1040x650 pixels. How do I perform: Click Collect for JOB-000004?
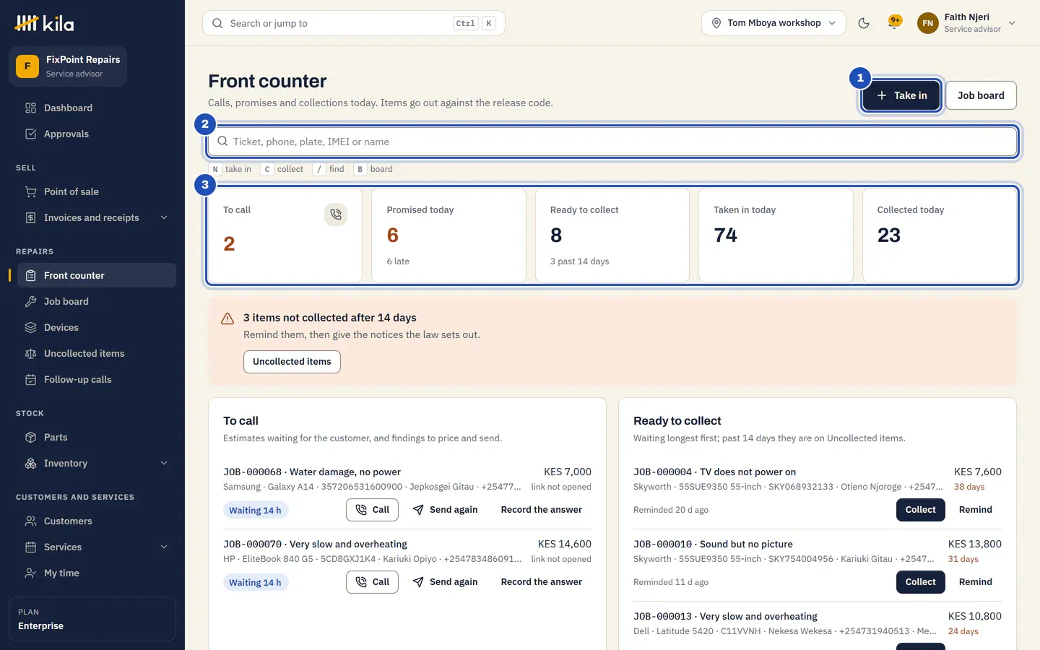click(x=920, y=510)
